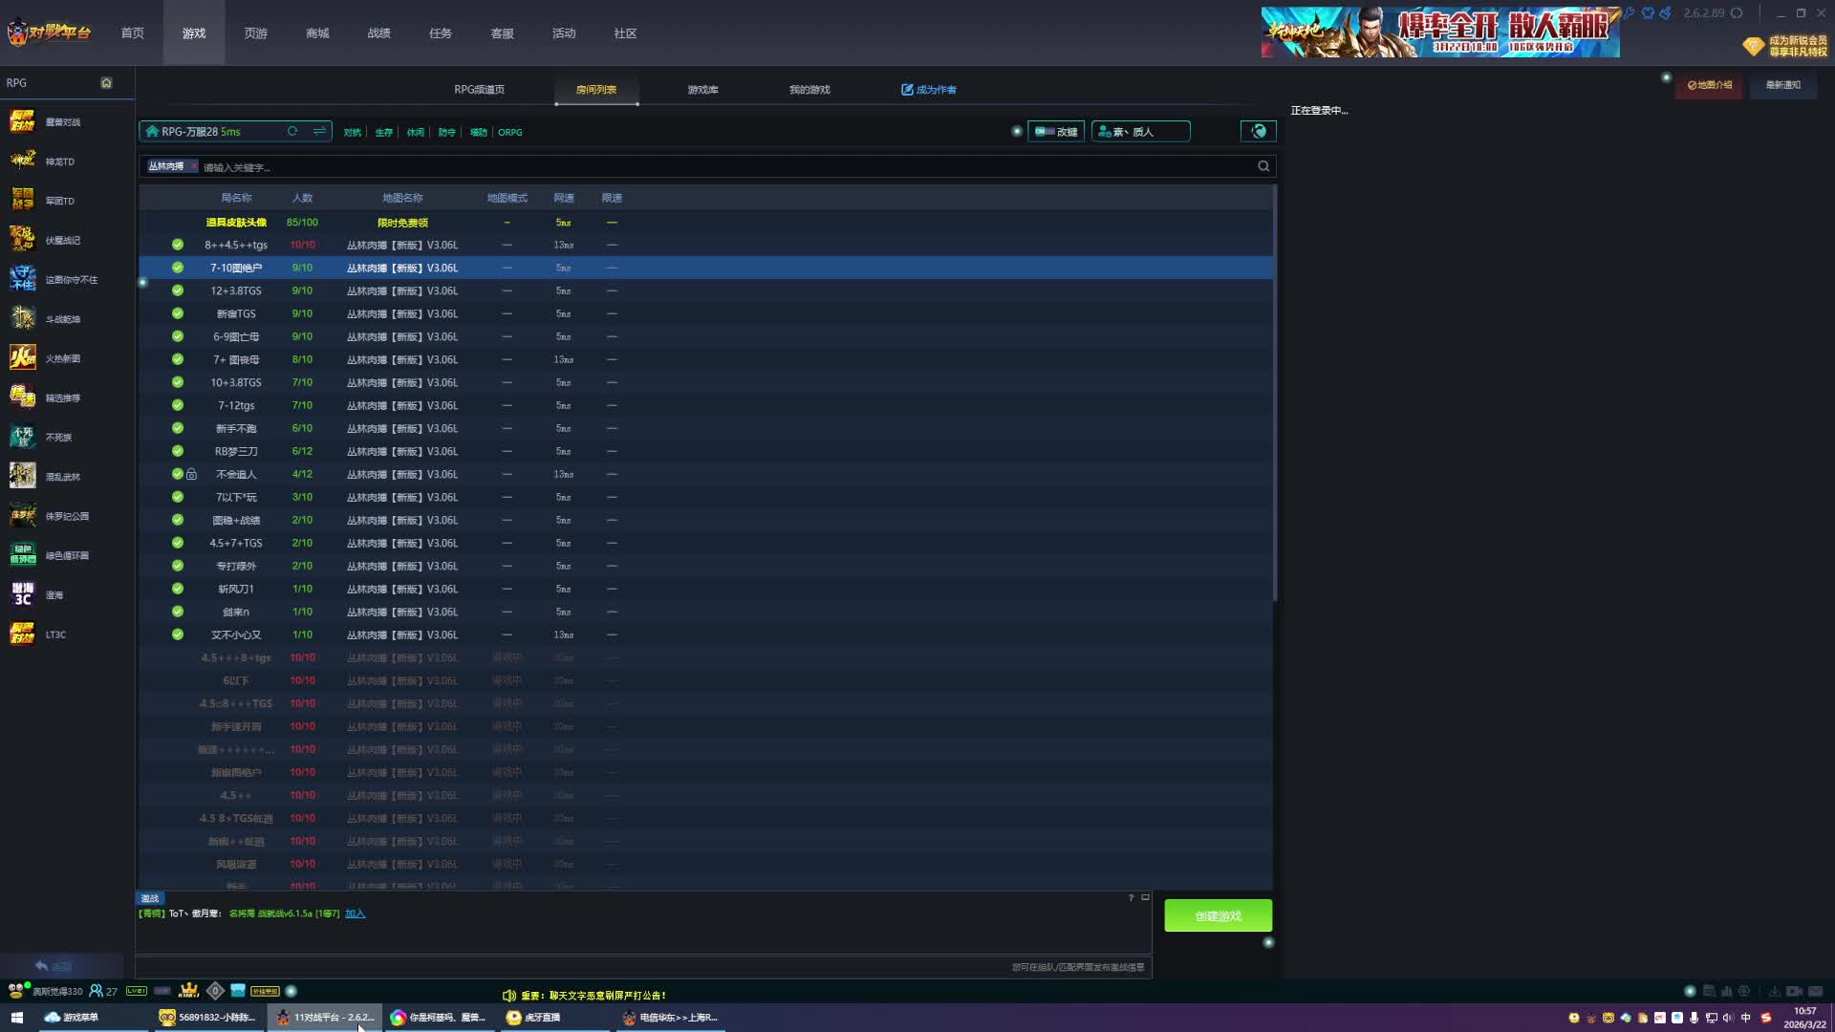Click the 加入 link in chat message
The height and width of the screenshot is (1032, 1835).
355,914
